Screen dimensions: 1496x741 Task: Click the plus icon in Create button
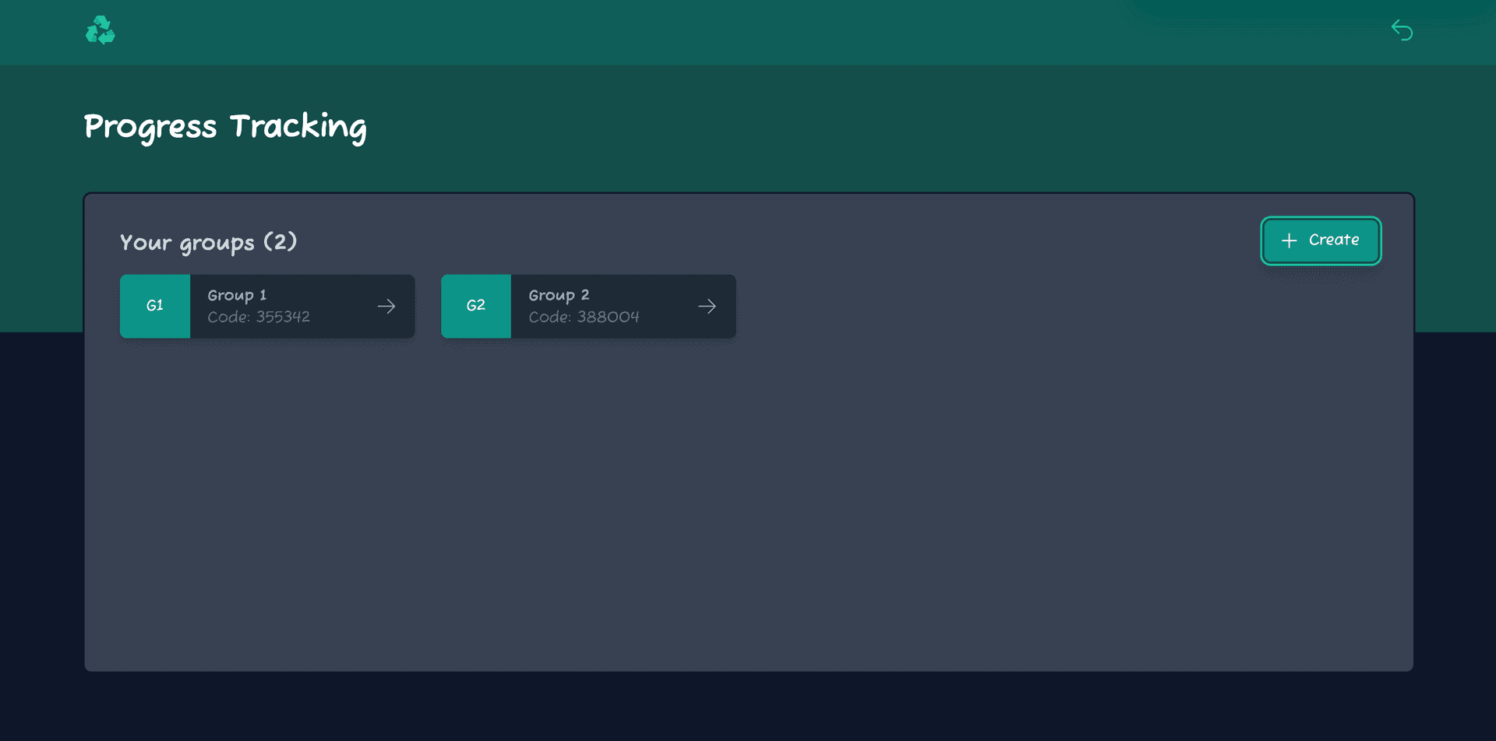[x=1289, y=241]
